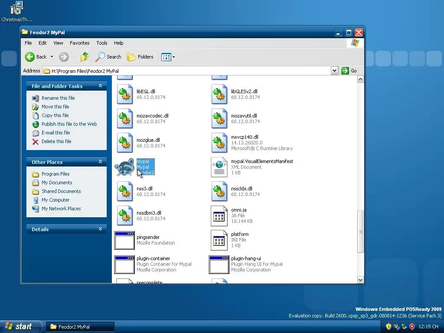Screen dimensions: 444x333
Task: Click Rename this file link
Action: coord(58,98)
